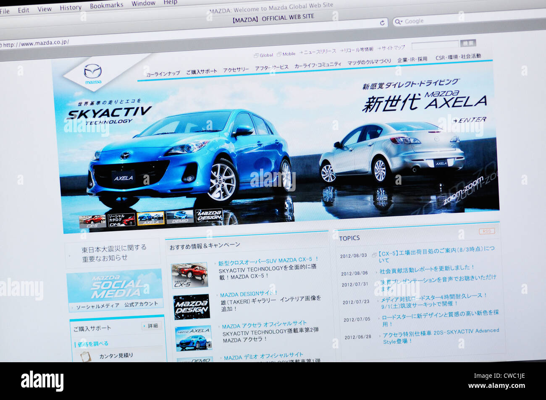Open the ロードスター4時間耐久レース topic

(433, 300)
